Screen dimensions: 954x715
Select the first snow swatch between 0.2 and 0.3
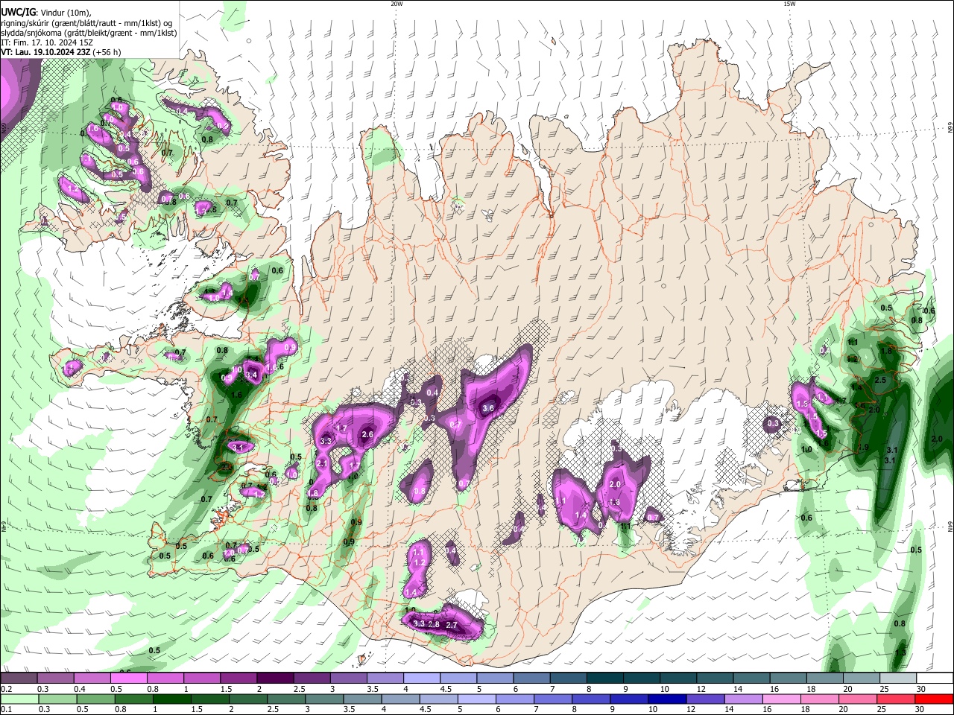pyautogui.click(x=18, y=679)
